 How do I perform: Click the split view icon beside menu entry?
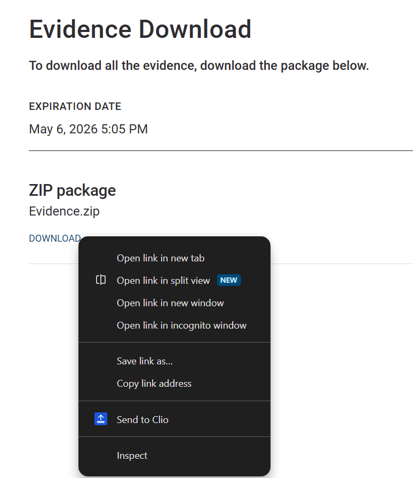tap(100, 280)
